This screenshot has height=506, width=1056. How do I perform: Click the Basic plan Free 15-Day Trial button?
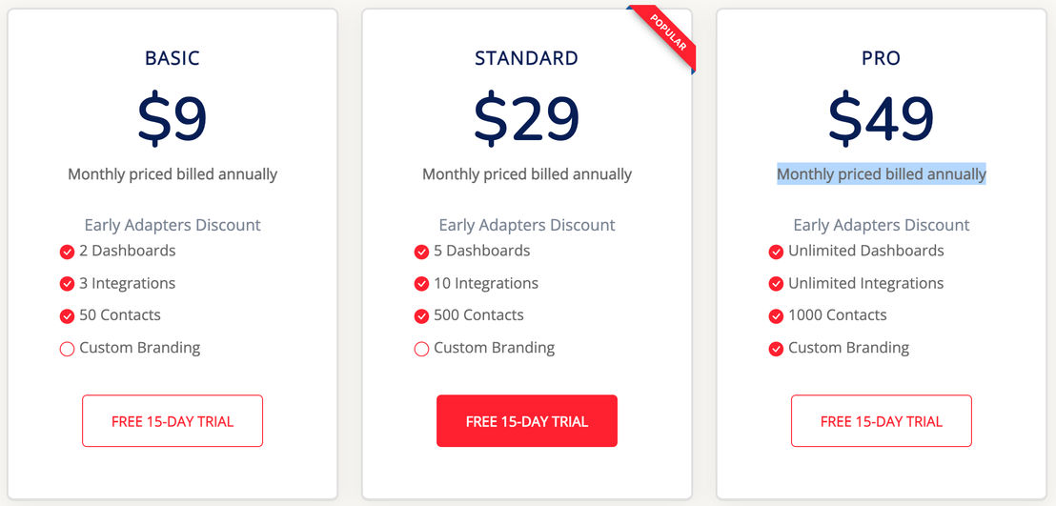[173, 421]
